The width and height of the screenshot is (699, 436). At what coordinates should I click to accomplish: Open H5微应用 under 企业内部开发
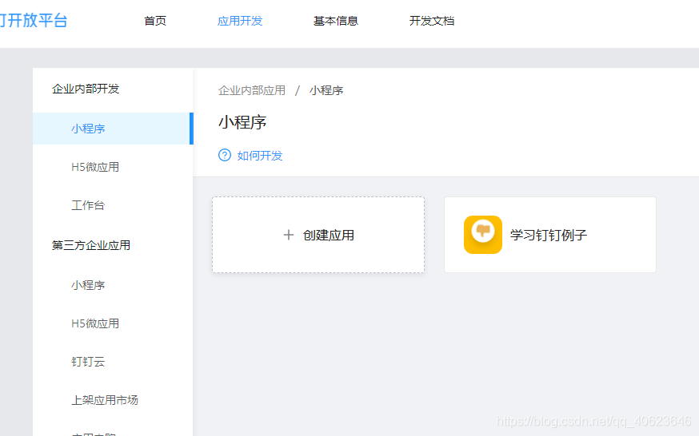(x=95, y=167)
